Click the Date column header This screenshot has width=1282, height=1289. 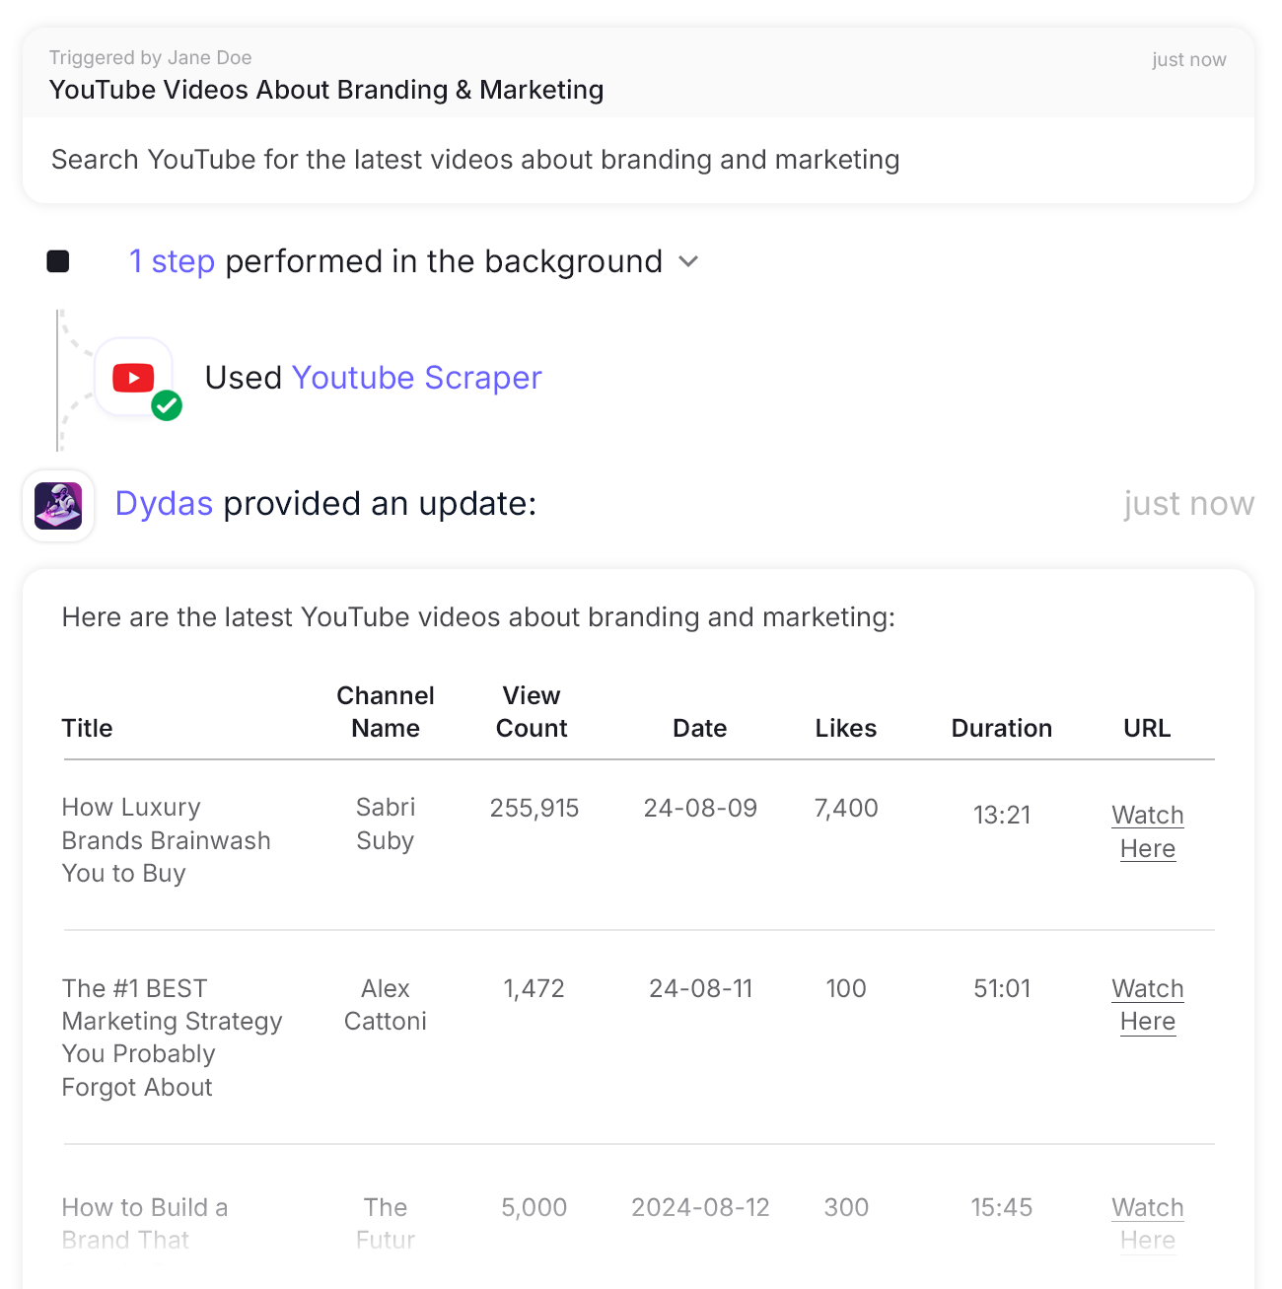699,728
